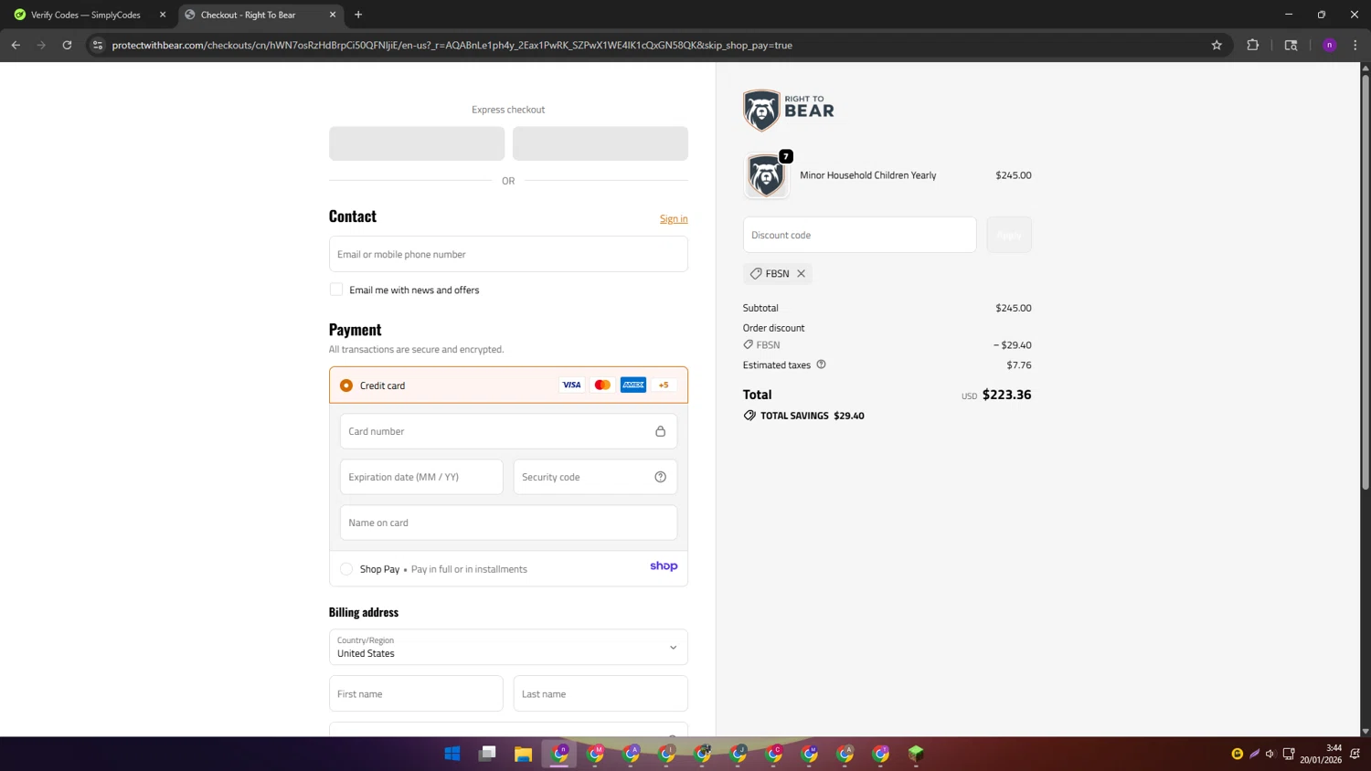
Task: Click the Apply discount button
Action: 1009,235
